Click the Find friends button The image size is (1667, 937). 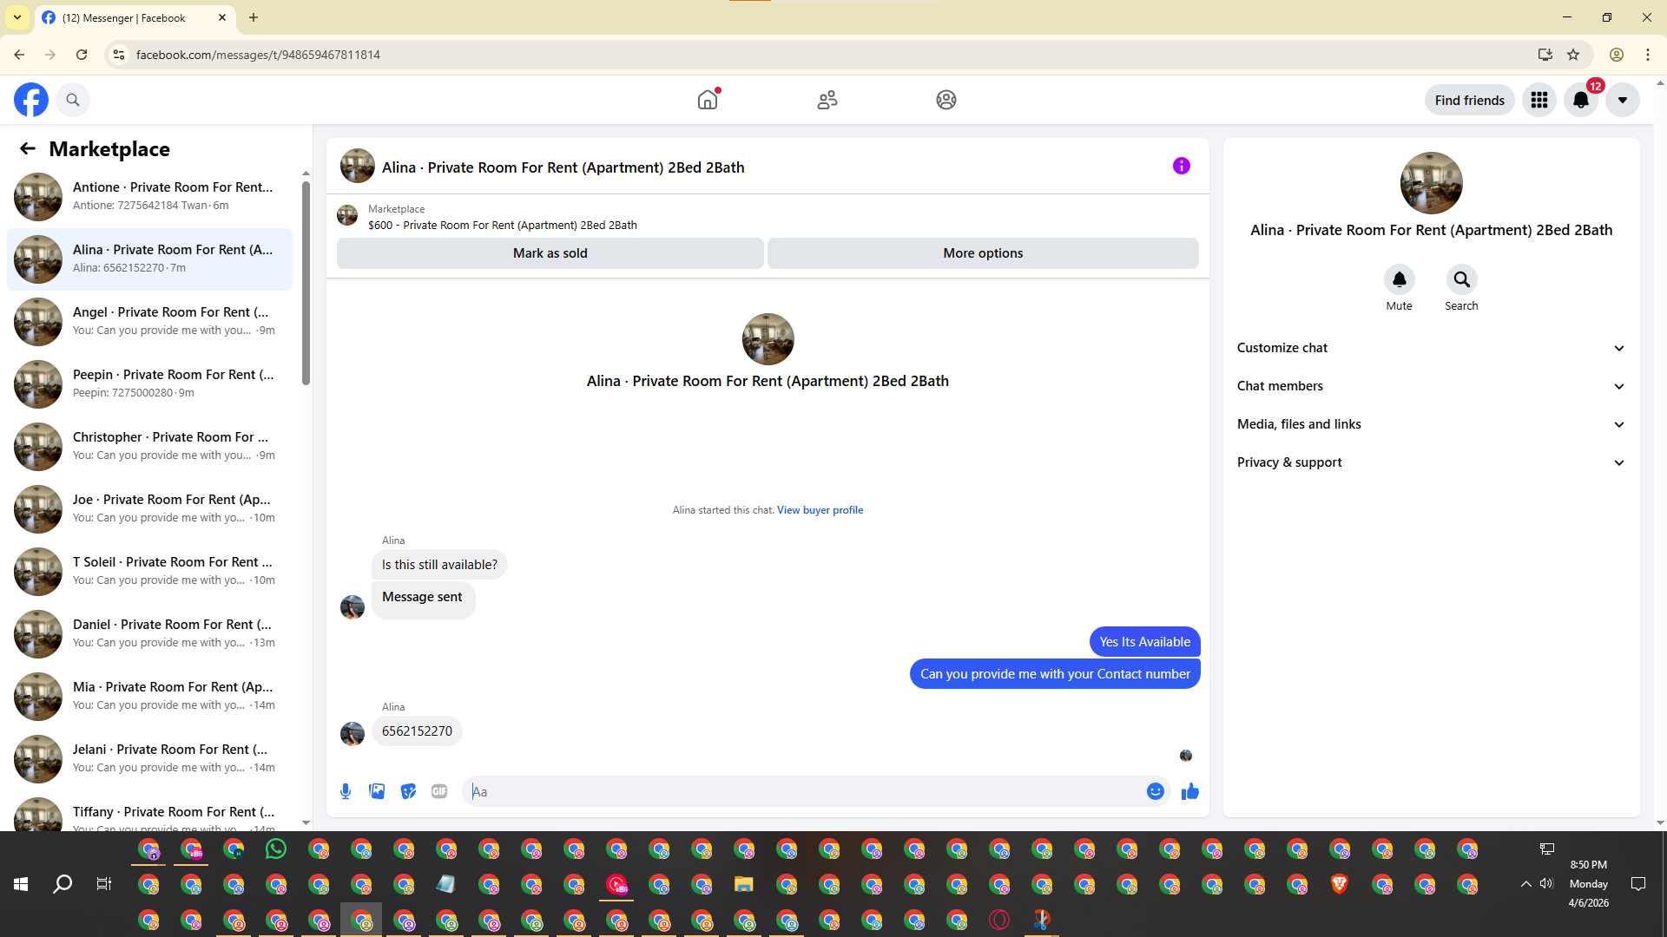click(x=1470, y=100)
